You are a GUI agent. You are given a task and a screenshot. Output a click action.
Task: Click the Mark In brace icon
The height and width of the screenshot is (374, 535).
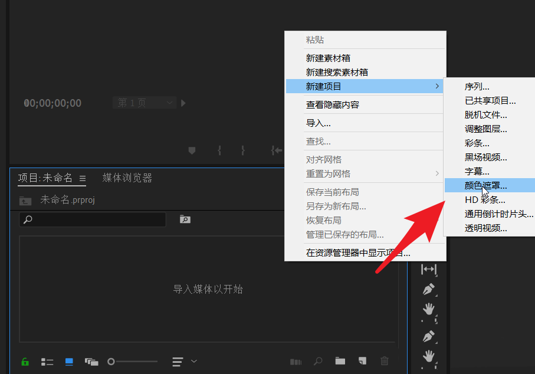(x=219, y=150)
